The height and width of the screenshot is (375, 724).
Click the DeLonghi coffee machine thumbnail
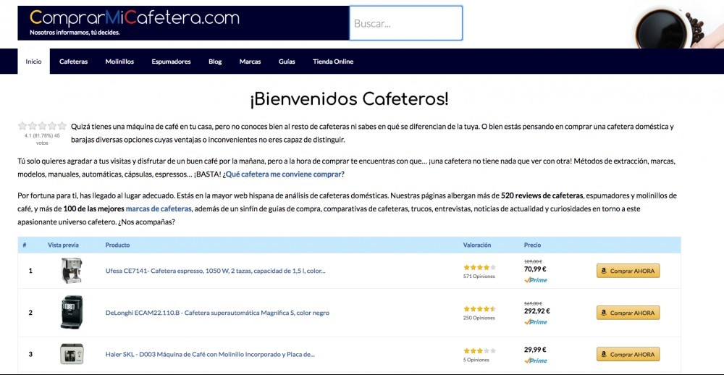point(72,312)
